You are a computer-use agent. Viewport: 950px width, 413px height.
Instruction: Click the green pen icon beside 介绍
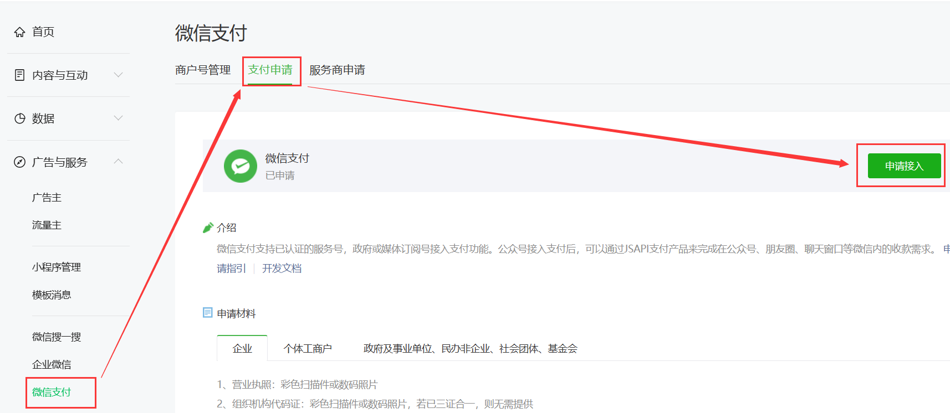coord(208,228)
